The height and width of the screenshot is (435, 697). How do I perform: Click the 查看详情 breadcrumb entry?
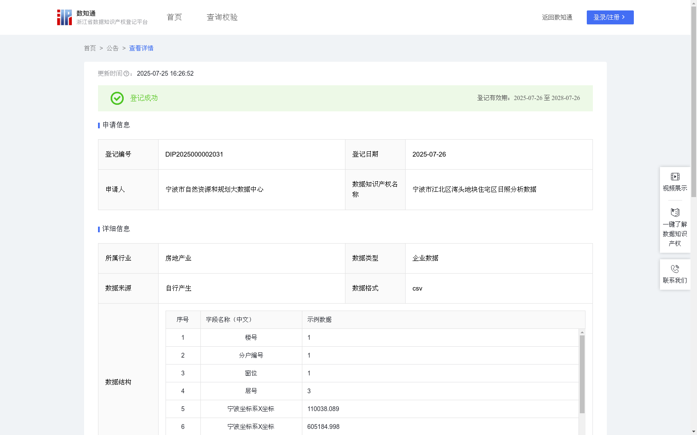pos(141,48)
